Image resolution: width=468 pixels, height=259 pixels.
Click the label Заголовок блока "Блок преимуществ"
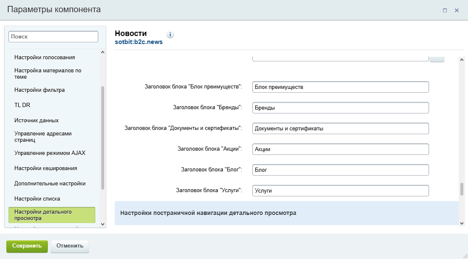[194, 87]
